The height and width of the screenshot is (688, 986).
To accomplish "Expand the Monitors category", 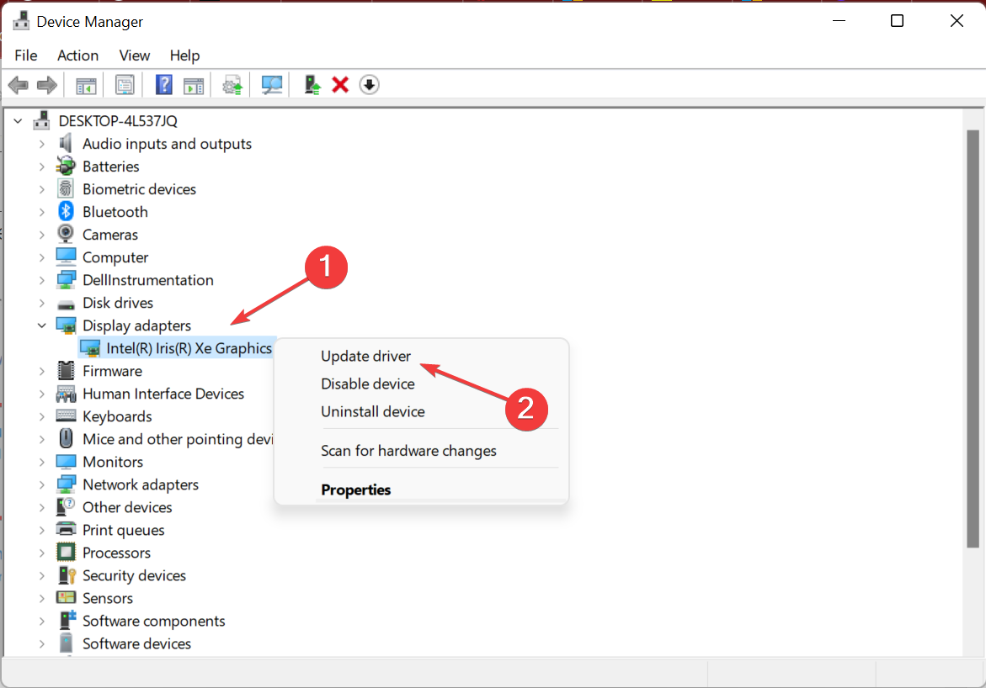I will tap(42, 462).
